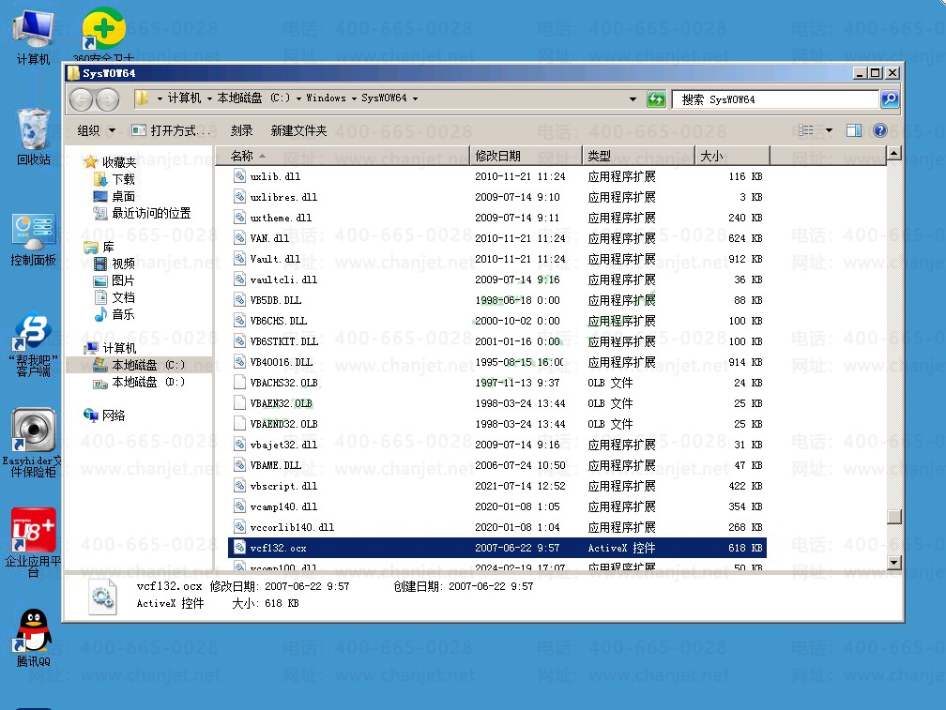Open the 控制面板 desktop icon
The image size is (946, 710).
[33, 239]
